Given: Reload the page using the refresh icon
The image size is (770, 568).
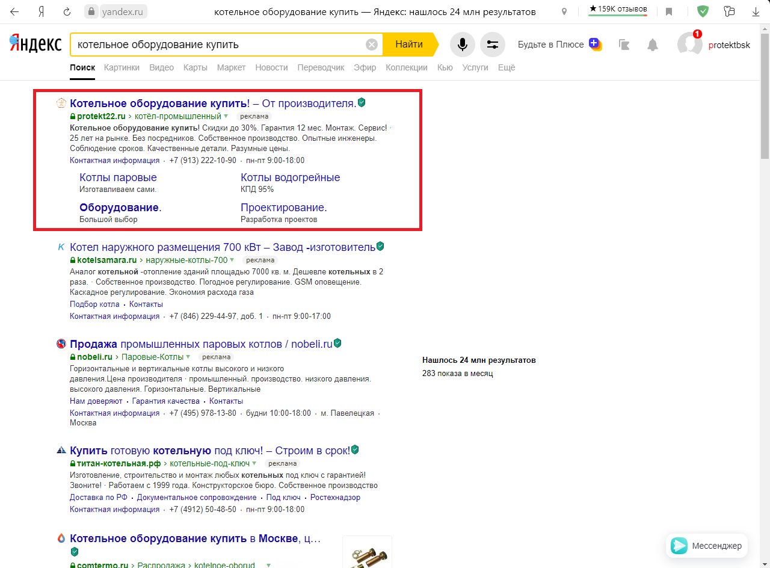Looking at the screenshot, I should 67,11.
